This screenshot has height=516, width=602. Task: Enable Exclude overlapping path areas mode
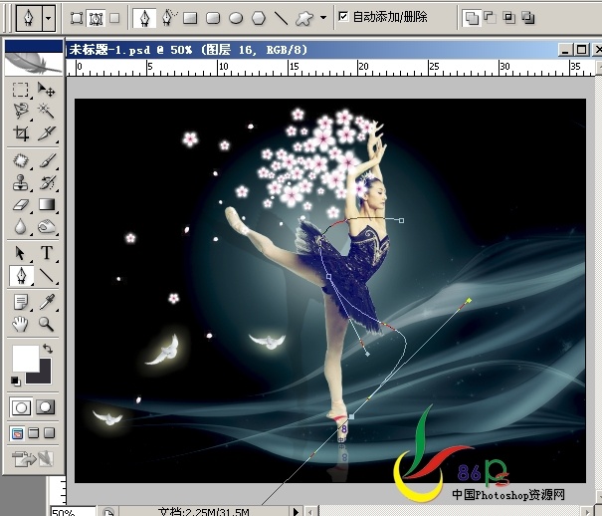(528, 17)
